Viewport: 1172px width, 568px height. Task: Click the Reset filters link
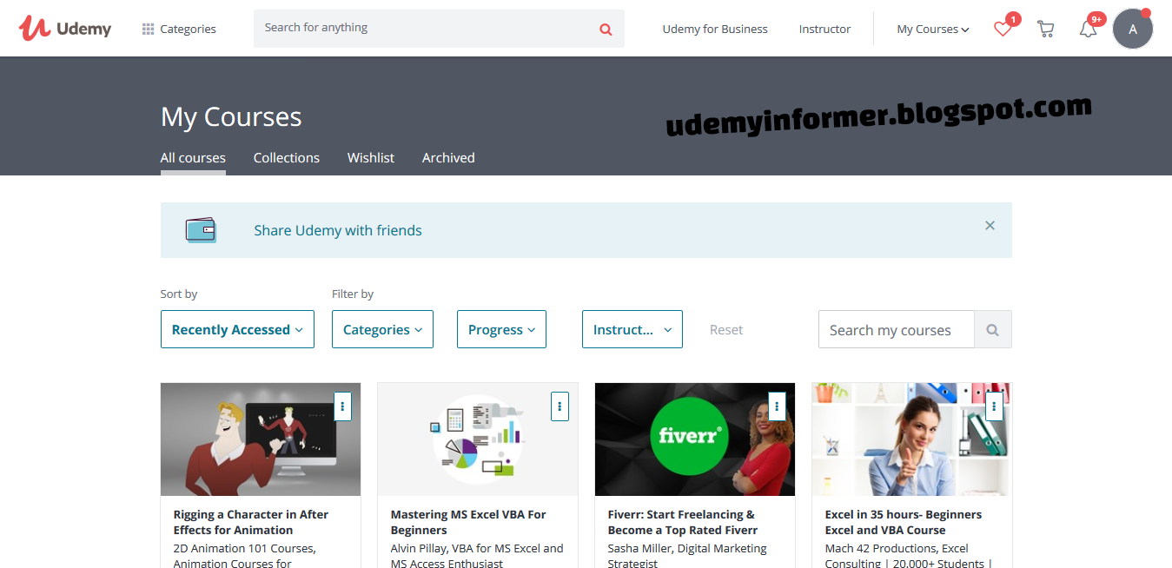pyautogui.click(x=726, y=329)
